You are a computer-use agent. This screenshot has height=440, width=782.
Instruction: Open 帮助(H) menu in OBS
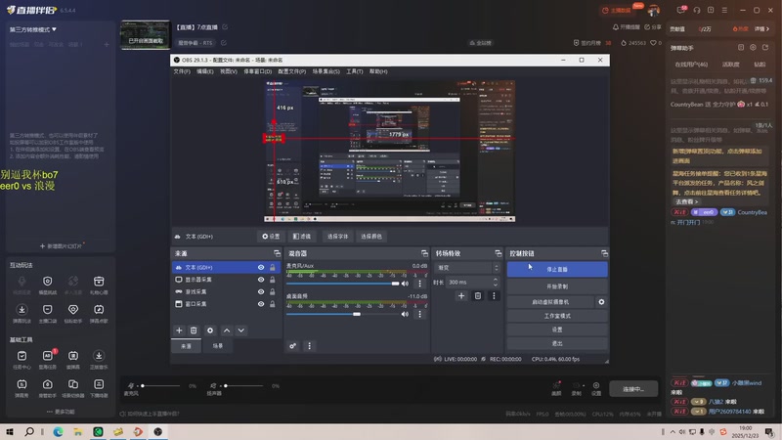pyautogui.click(x=378, y=71)
